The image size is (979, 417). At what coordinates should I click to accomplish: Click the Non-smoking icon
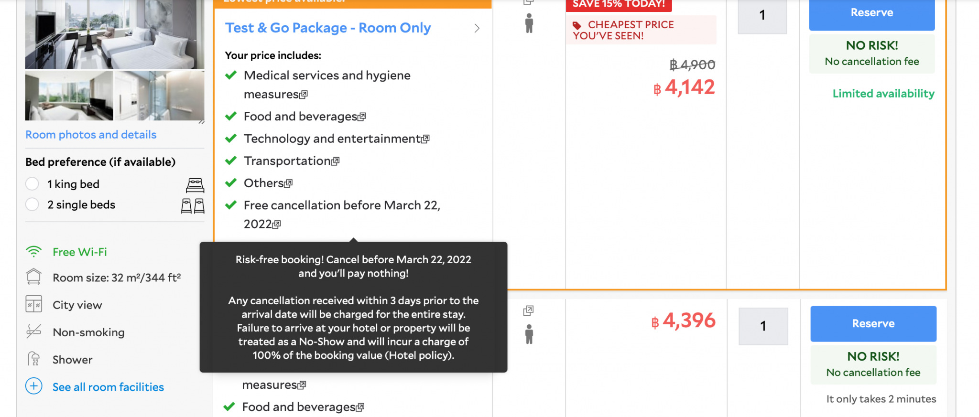[x=34, y=331]
